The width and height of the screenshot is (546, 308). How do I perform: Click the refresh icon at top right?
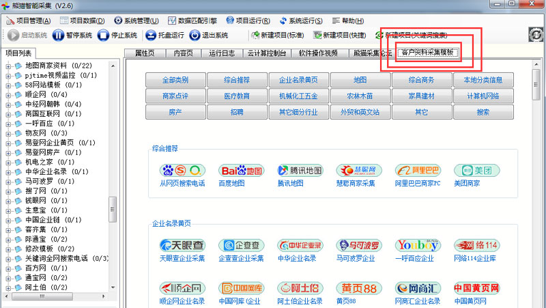click(536, 35)
